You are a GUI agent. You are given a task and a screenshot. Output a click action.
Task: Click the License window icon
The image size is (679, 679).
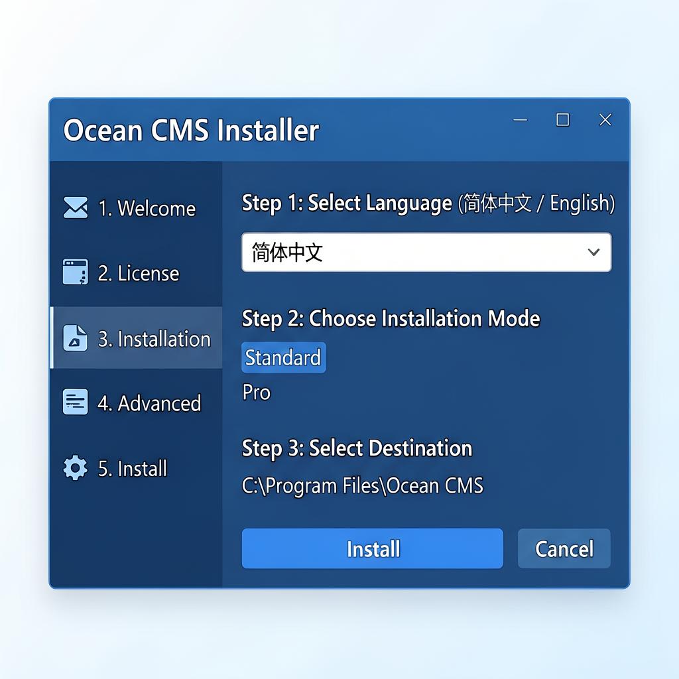coord(76,272)
